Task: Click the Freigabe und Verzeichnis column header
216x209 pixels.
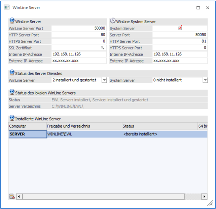Action: coord(84,126)
